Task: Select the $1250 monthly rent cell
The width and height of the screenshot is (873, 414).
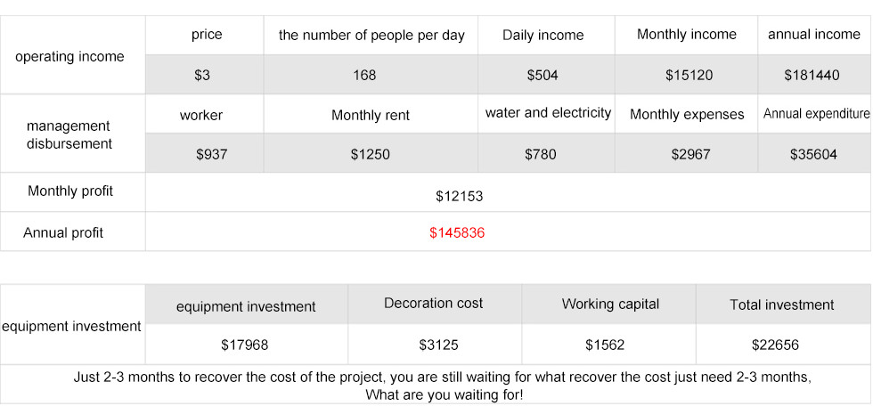Action: (x=370, y=154)
